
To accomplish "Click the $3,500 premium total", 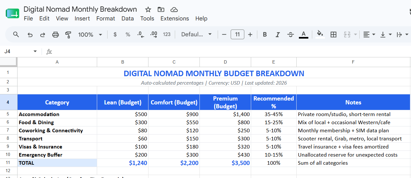I will pos(225,163).
